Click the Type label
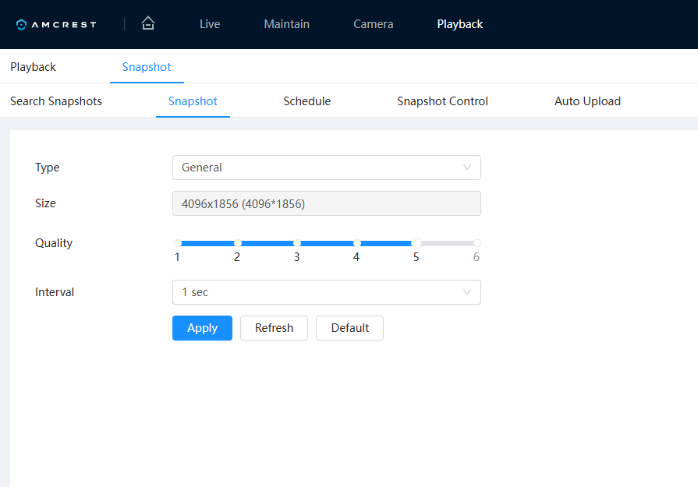Screen dimensions: 698x487 point(48,168)
